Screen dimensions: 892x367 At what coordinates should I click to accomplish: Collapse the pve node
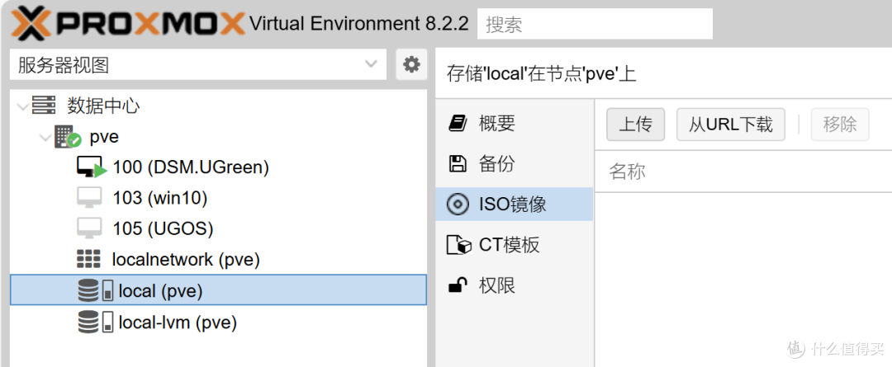click(45, 137)
